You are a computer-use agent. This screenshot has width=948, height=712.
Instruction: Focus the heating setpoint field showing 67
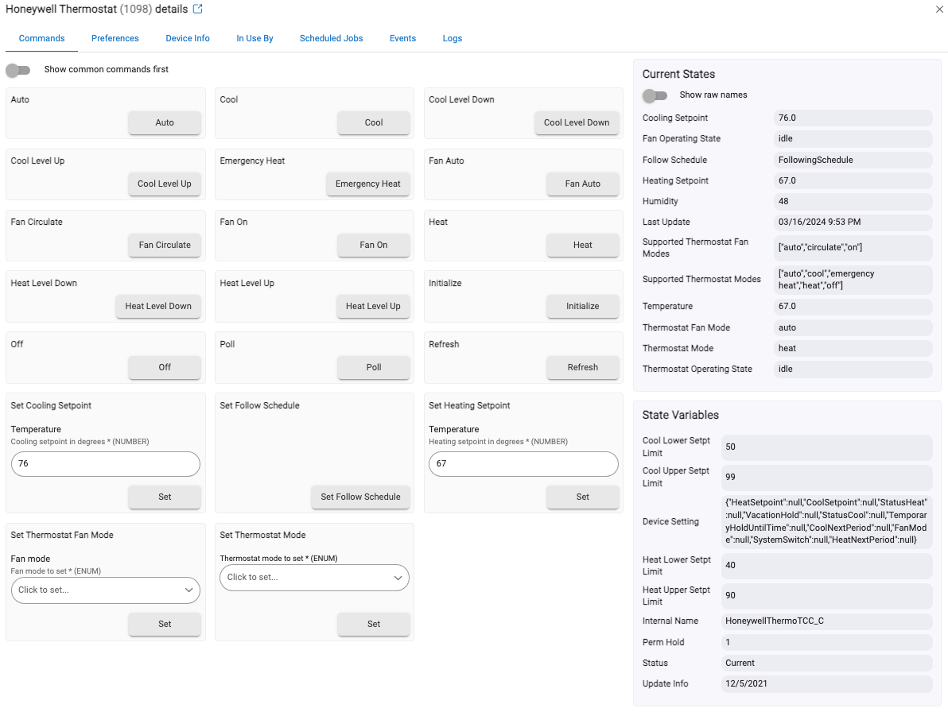pos(523,464)
